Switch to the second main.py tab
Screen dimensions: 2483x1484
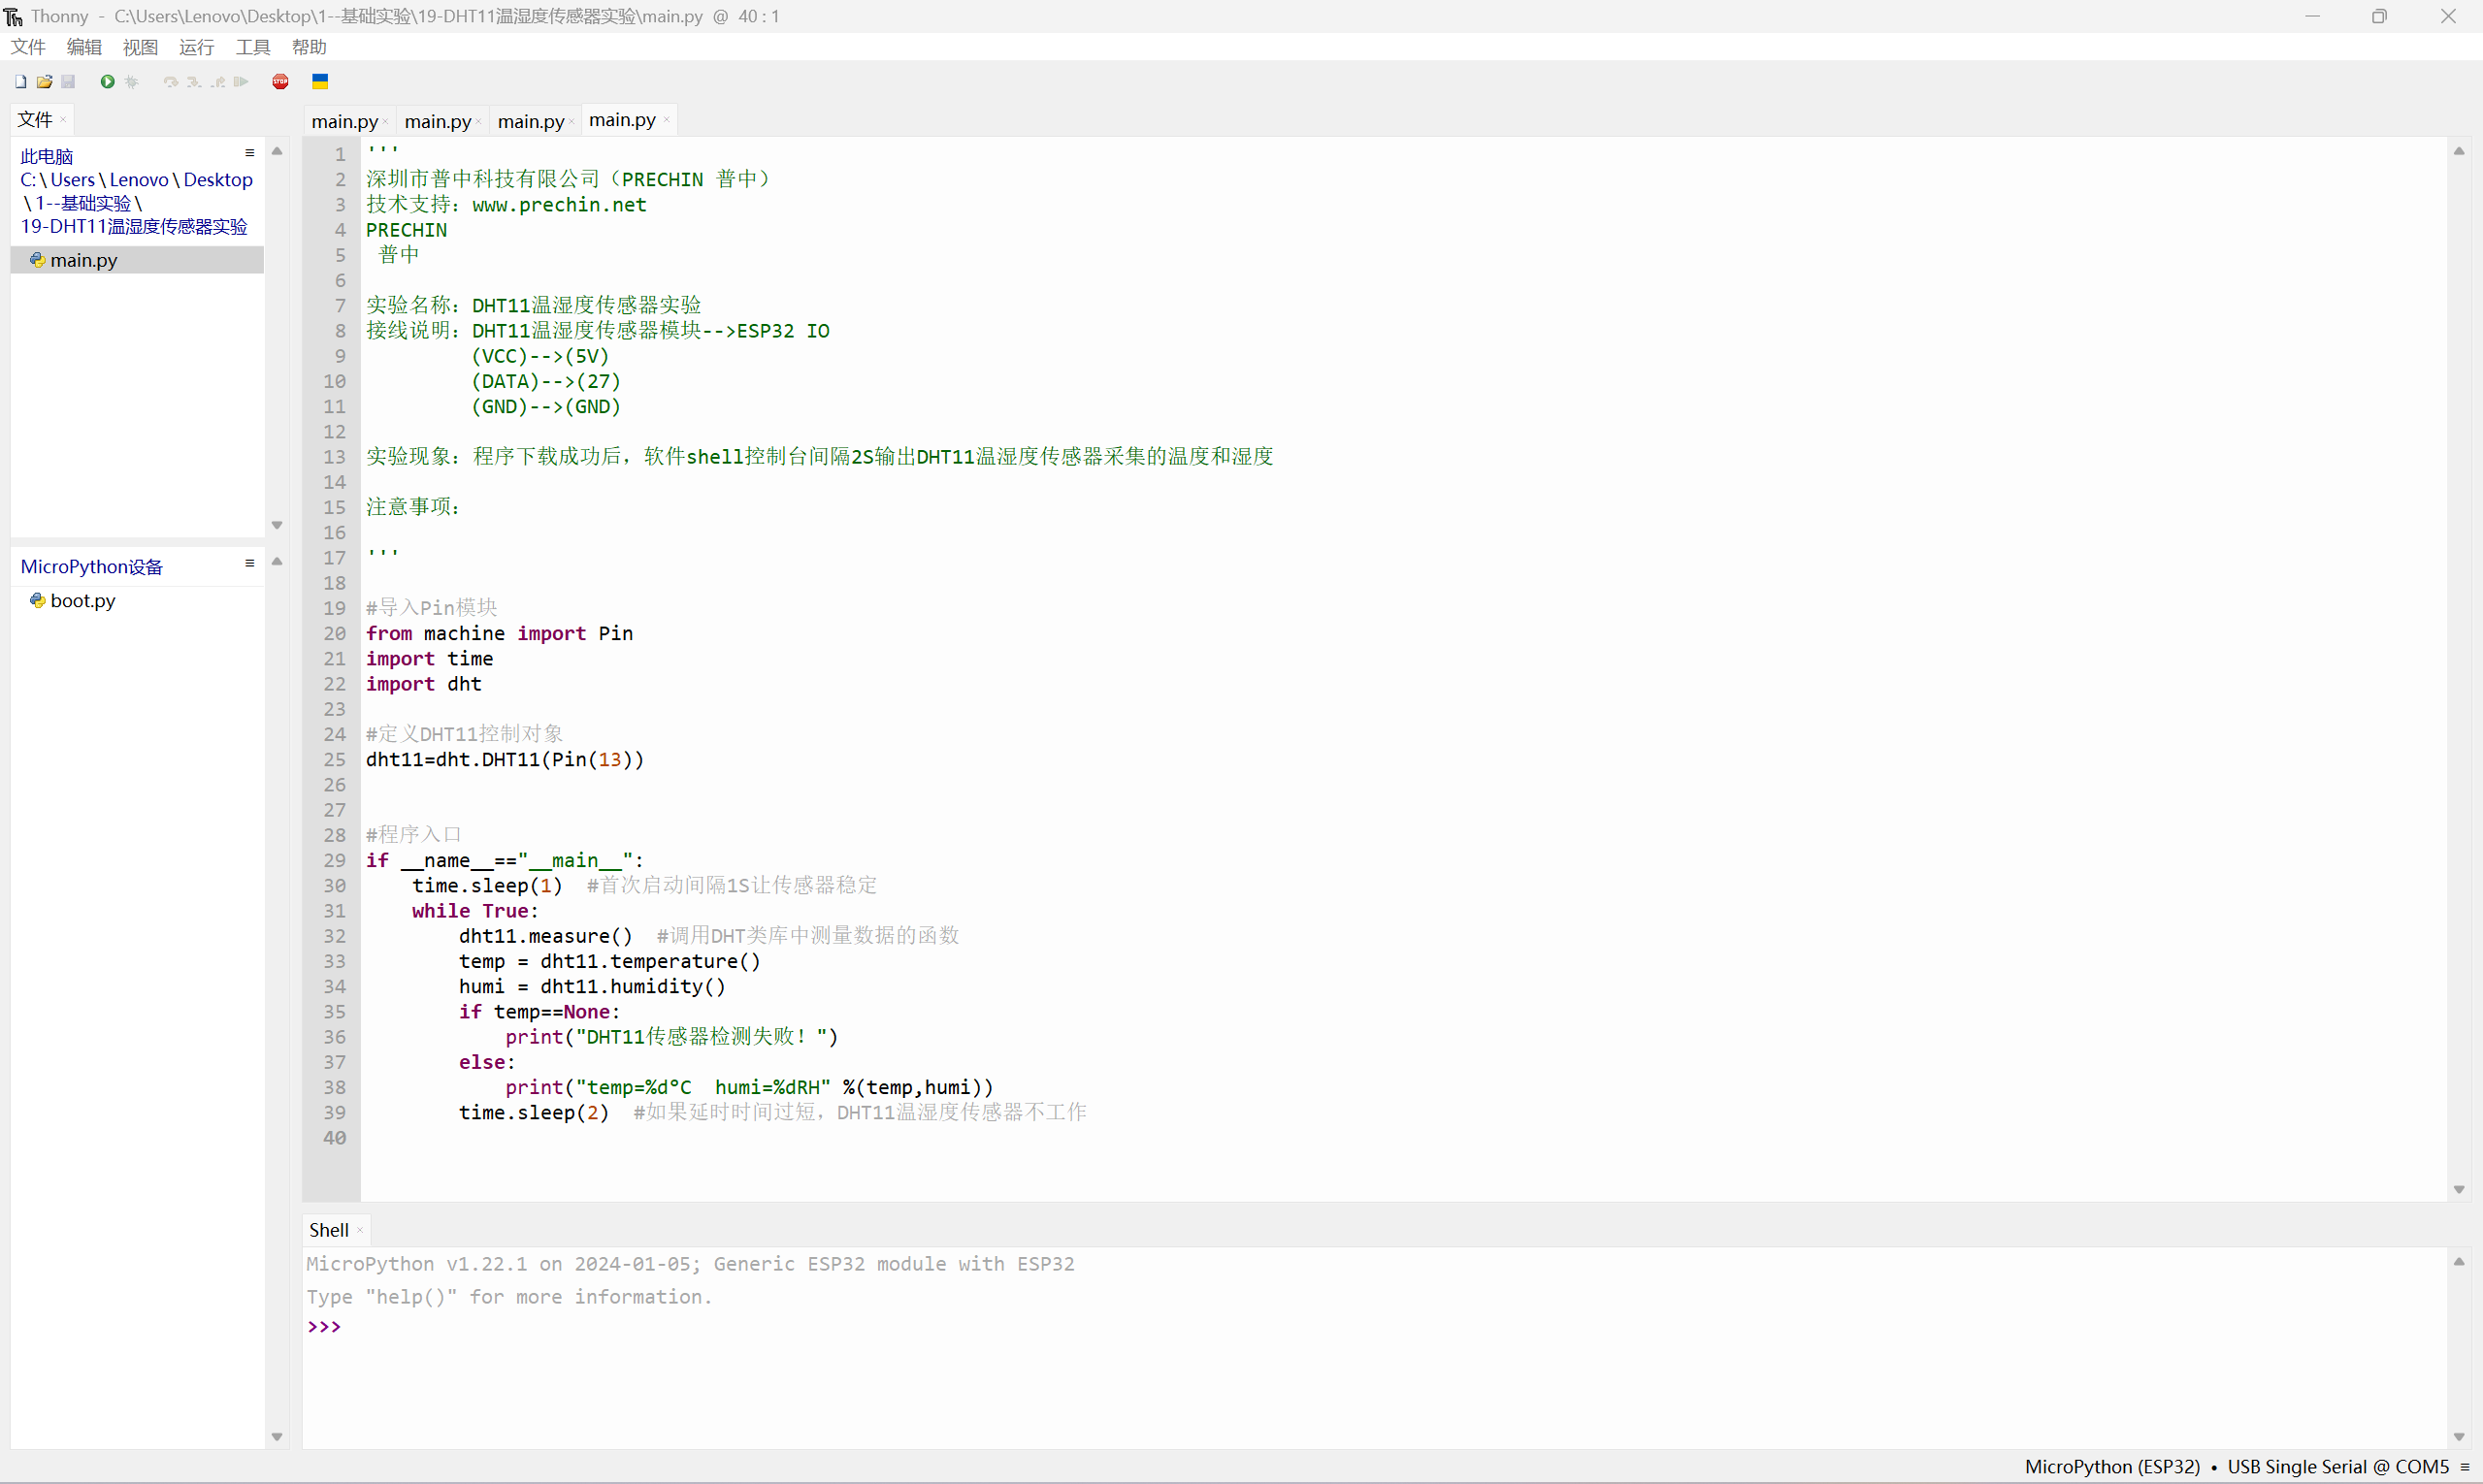tap(438, 121)
